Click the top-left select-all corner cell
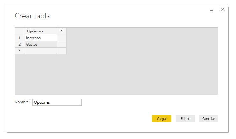The height and width of the screenshot is (139, 236). (20, 31)
